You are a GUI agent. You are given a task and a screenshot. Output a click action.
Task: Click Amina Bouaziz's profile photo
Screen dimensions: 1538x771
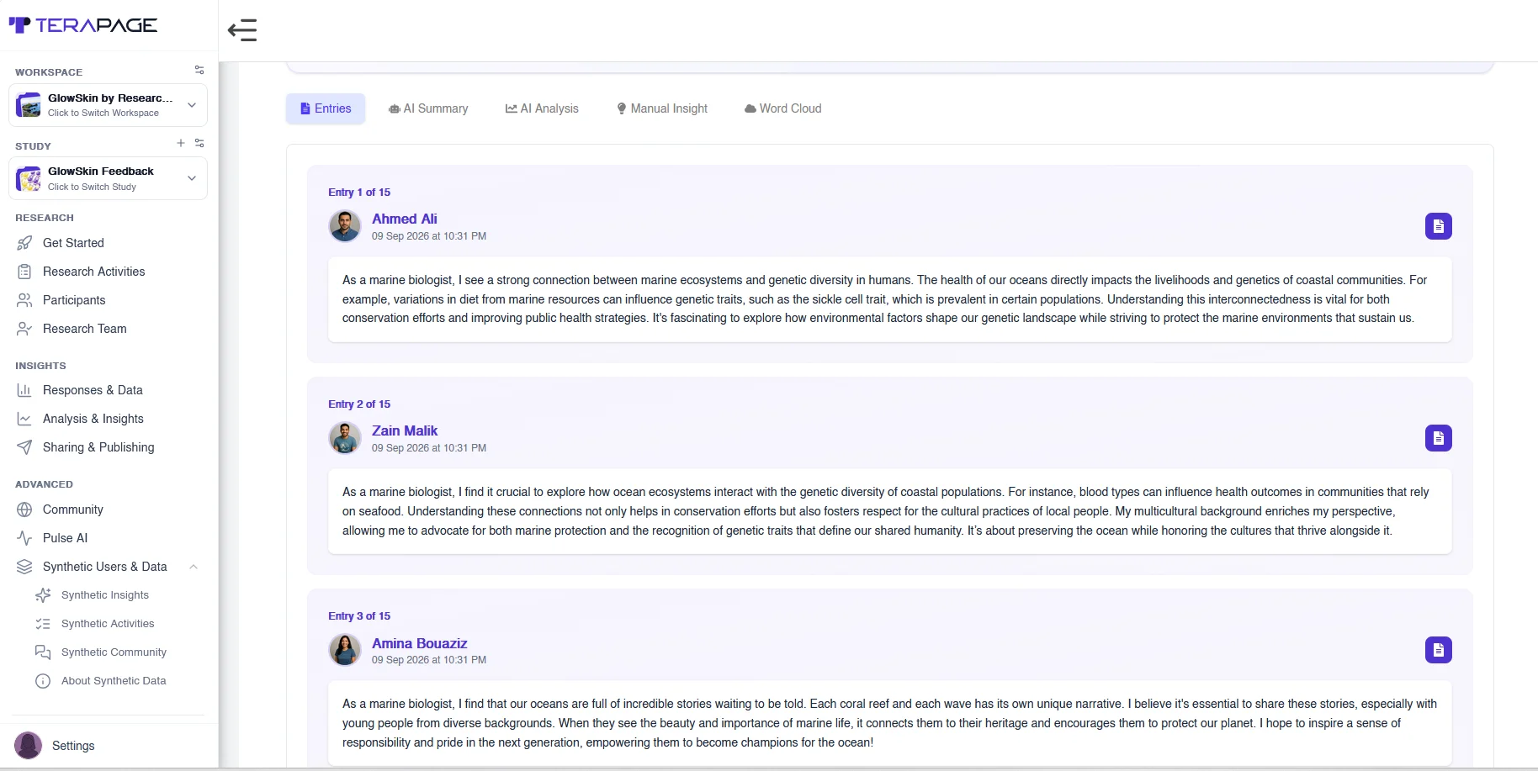pos(345,650)
